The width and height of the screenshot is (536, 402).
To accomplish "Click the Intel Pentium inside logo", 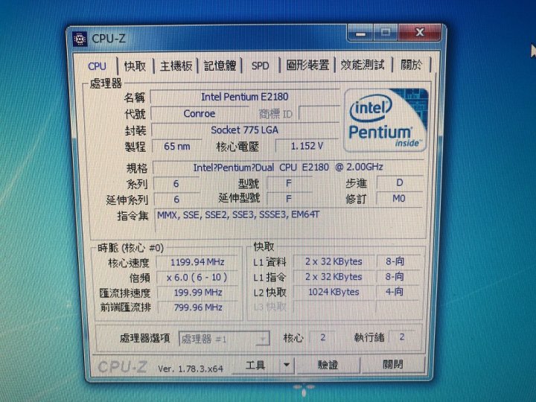I will (x=386, y=120).
